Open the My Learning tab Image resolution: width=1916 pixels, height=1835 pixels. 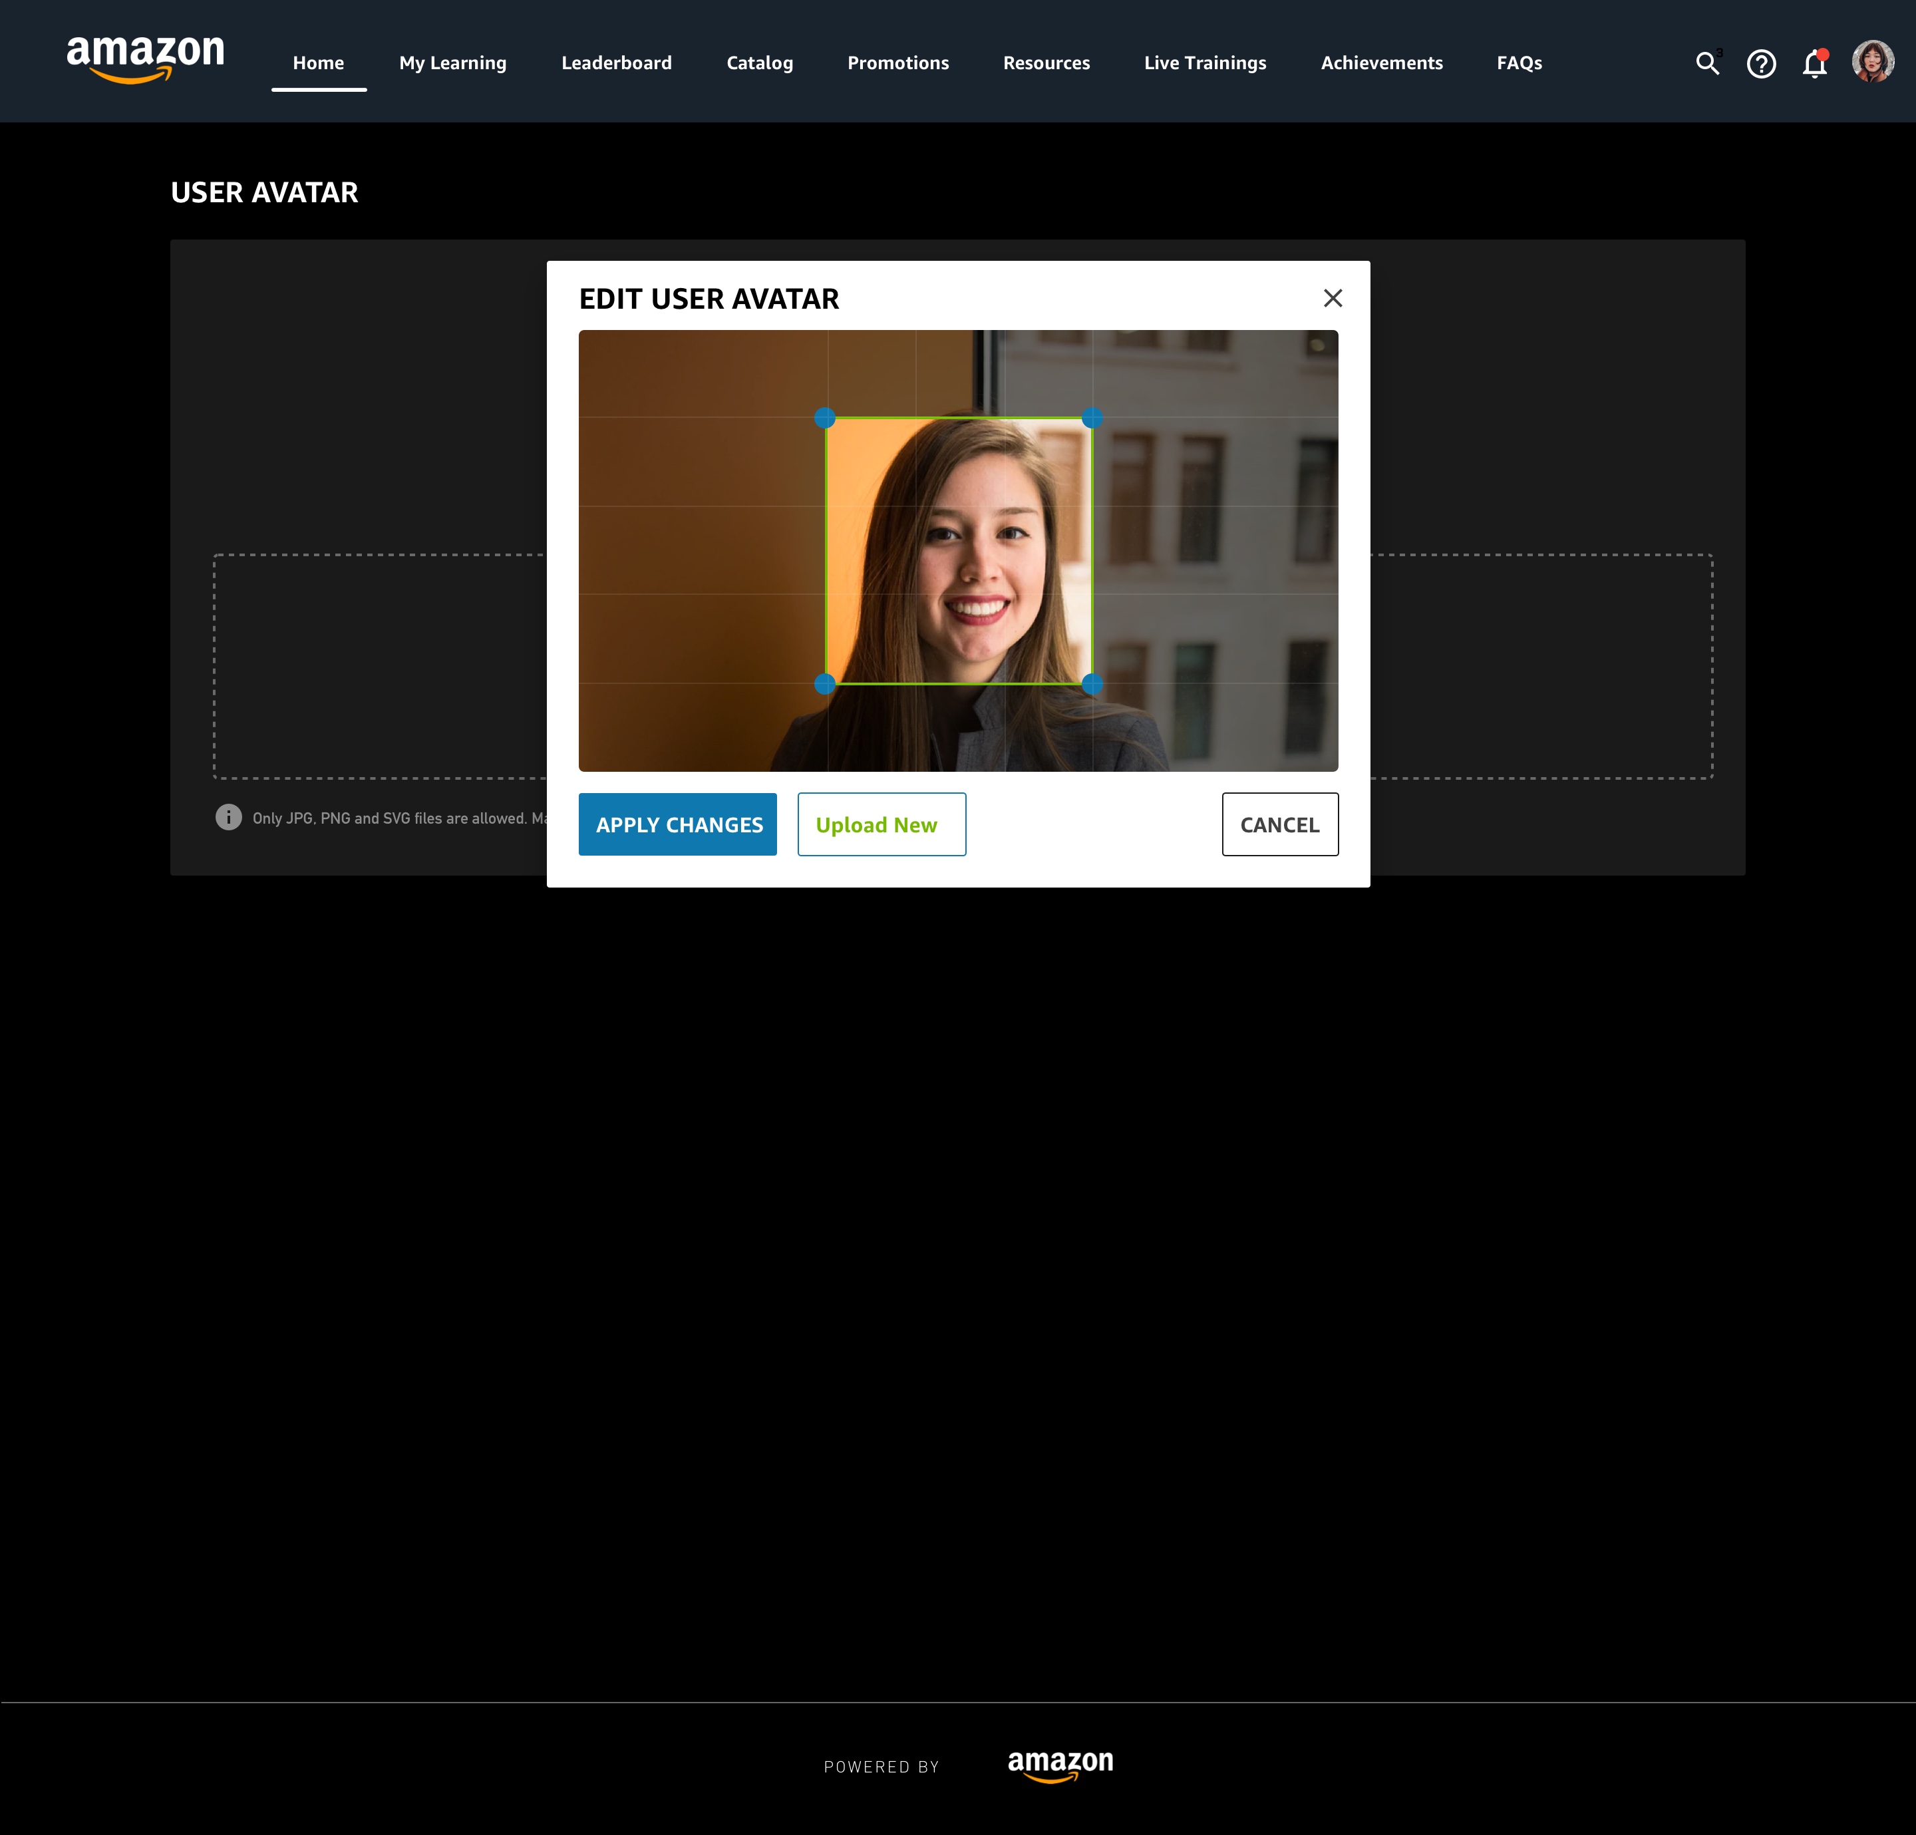click(x=452, y=63)
